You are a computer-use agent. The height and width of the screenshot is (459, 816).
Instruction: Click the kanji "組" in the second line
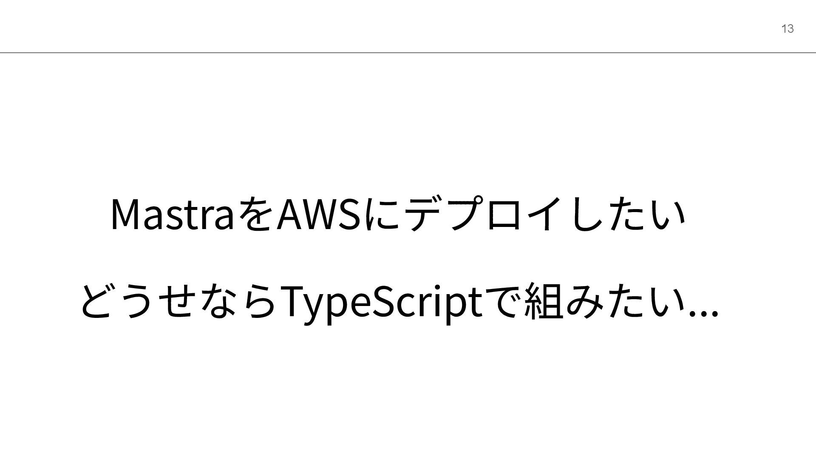point(543,303)
